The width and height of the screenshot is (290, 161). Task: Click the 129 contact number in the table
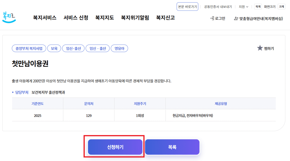88,116
